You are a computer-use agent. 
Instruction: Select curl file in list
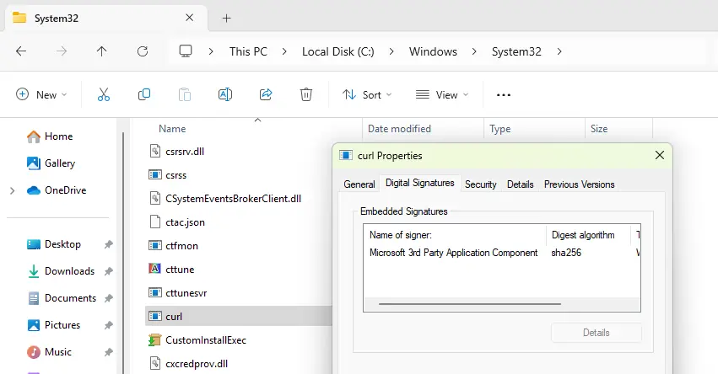click(238, 317)
